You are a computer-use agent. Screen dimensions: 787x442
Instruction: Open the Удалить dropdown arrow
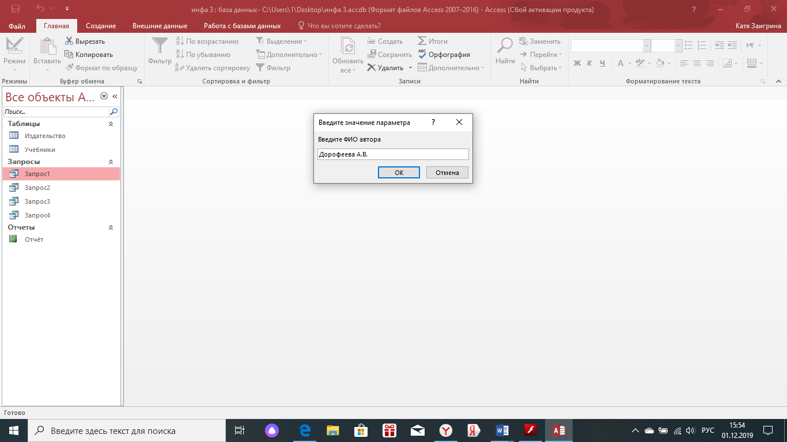[x=411, y=68]
